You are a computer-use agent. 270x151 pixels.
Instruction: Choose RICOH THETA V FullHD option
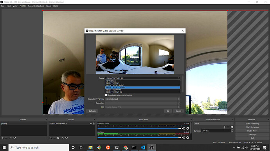point(142,85)
